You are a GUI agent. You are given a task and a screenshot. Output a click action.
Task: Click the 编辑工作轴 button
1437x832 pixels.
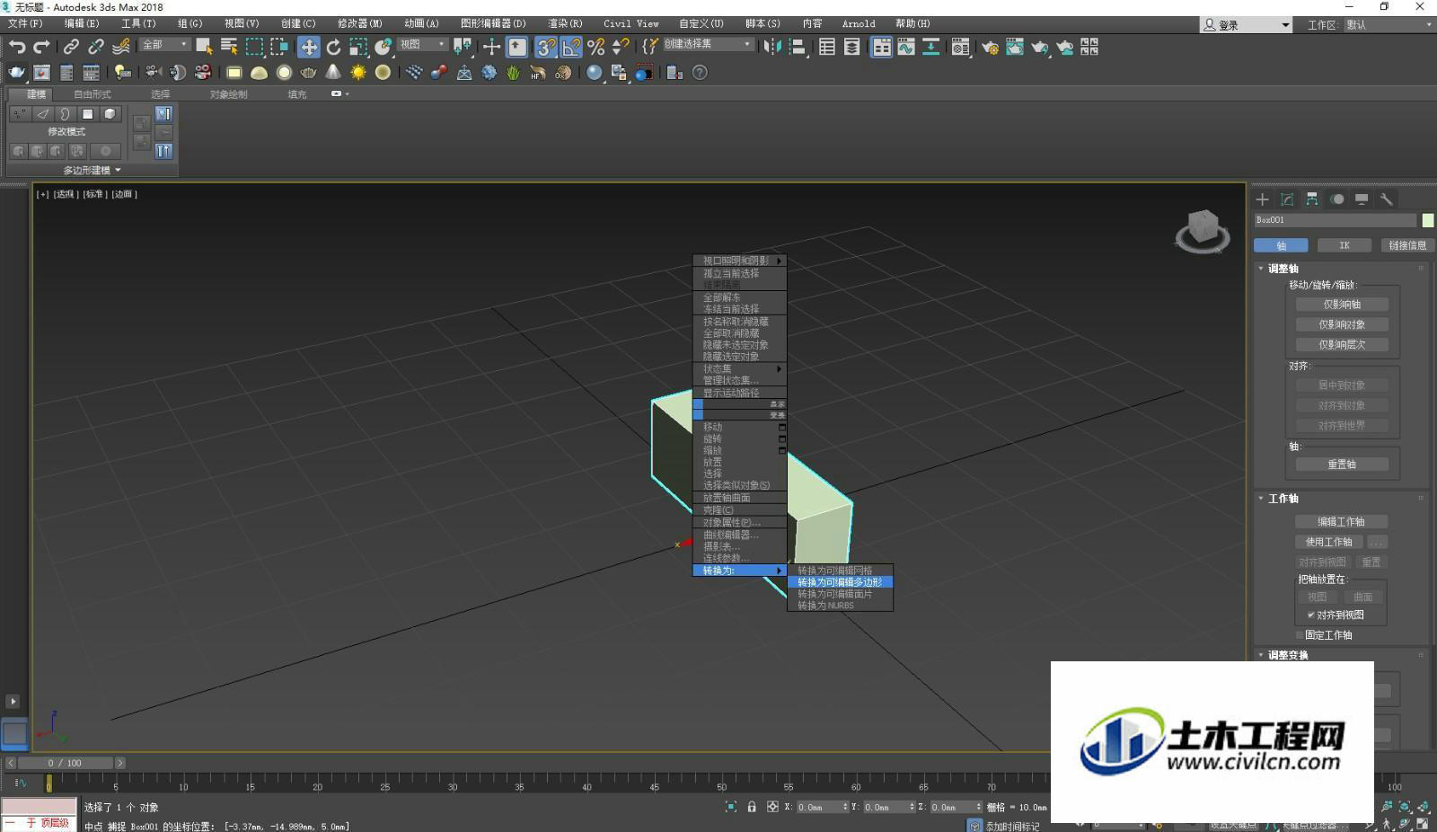click(x=1342, y=522)
